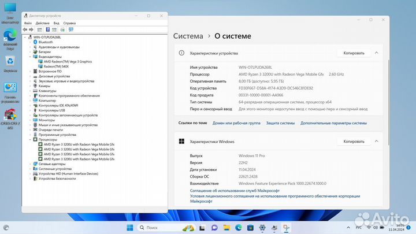Collapse the Характеристики Windows section chevron
Image resolution: width=416 pixels, height=234 pixels.
coord(377,142)
